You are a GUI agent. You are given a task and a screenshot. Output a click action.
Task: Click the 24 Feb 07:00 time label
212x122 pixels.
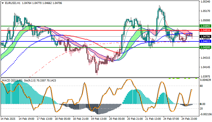click(171, 119)
